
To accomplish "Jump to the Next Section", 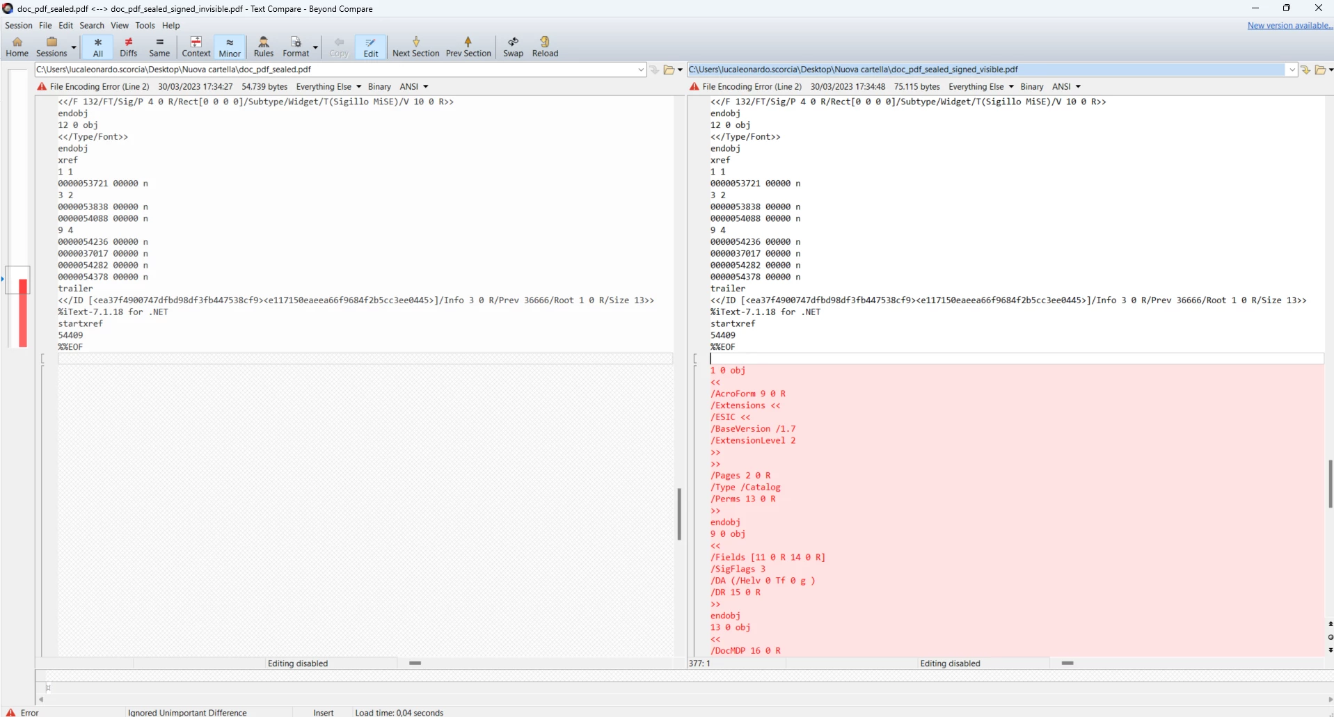I will click(416, 47).
